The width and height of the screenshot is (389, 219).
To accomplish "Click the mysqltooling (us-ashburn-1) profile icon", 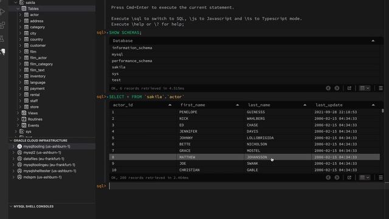I will (x=19, y=147).
